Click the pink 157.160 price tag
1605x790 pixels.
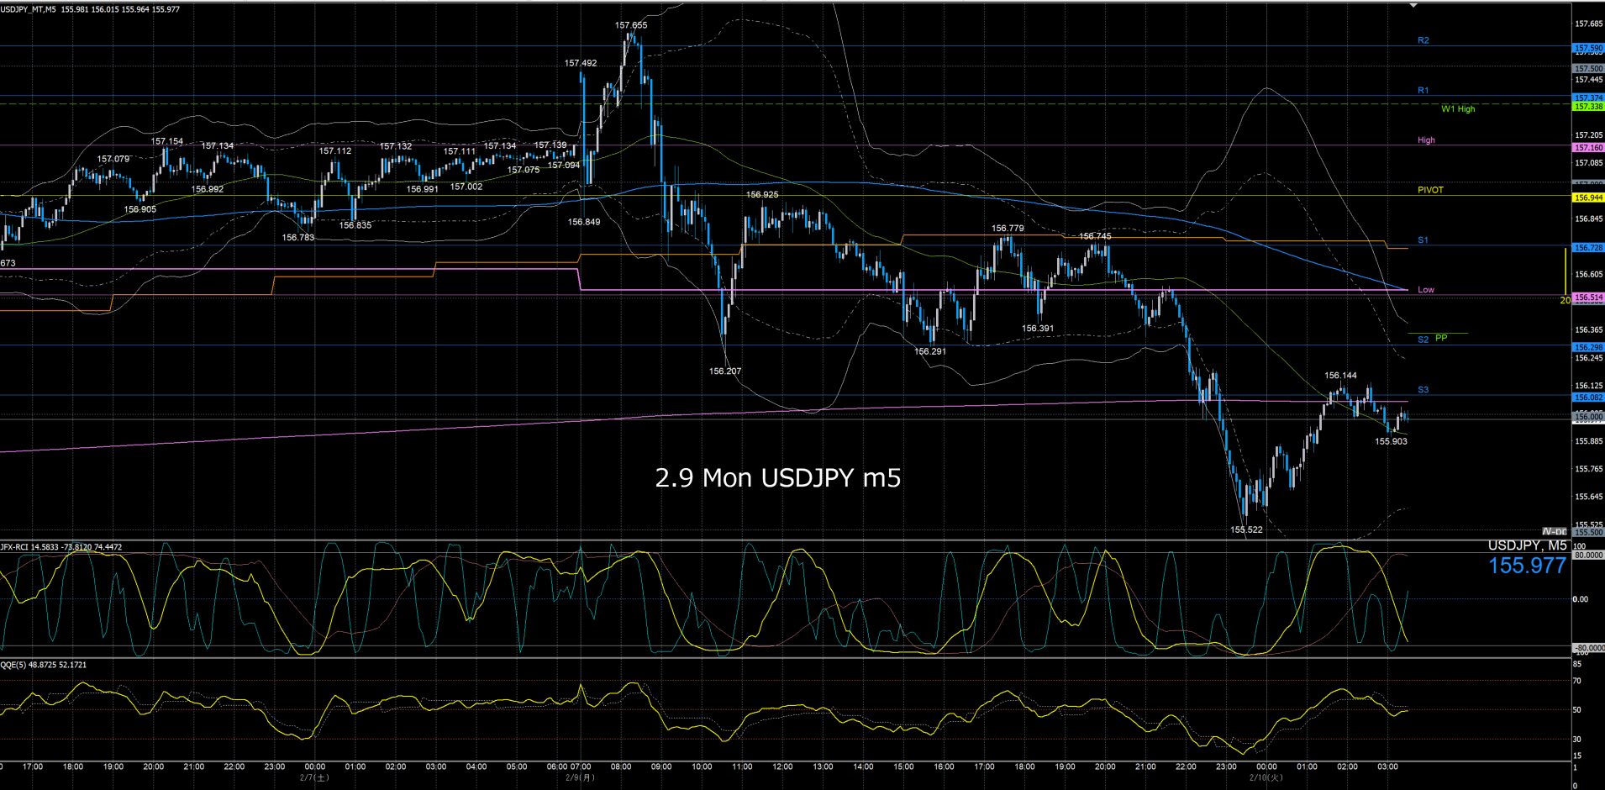pyautogui.click(x=1587, y=148)
